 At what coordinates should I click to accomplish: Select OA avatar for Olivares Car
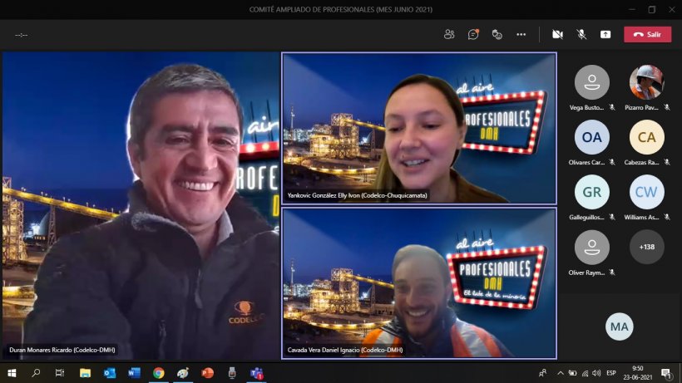[592, 137]
